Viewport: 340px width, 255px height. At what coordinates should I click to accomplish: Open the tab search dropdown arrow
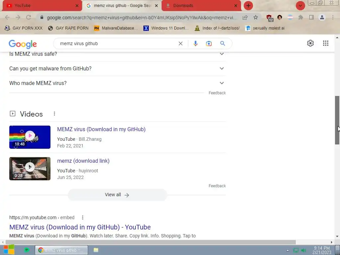[x=300, y=6]
